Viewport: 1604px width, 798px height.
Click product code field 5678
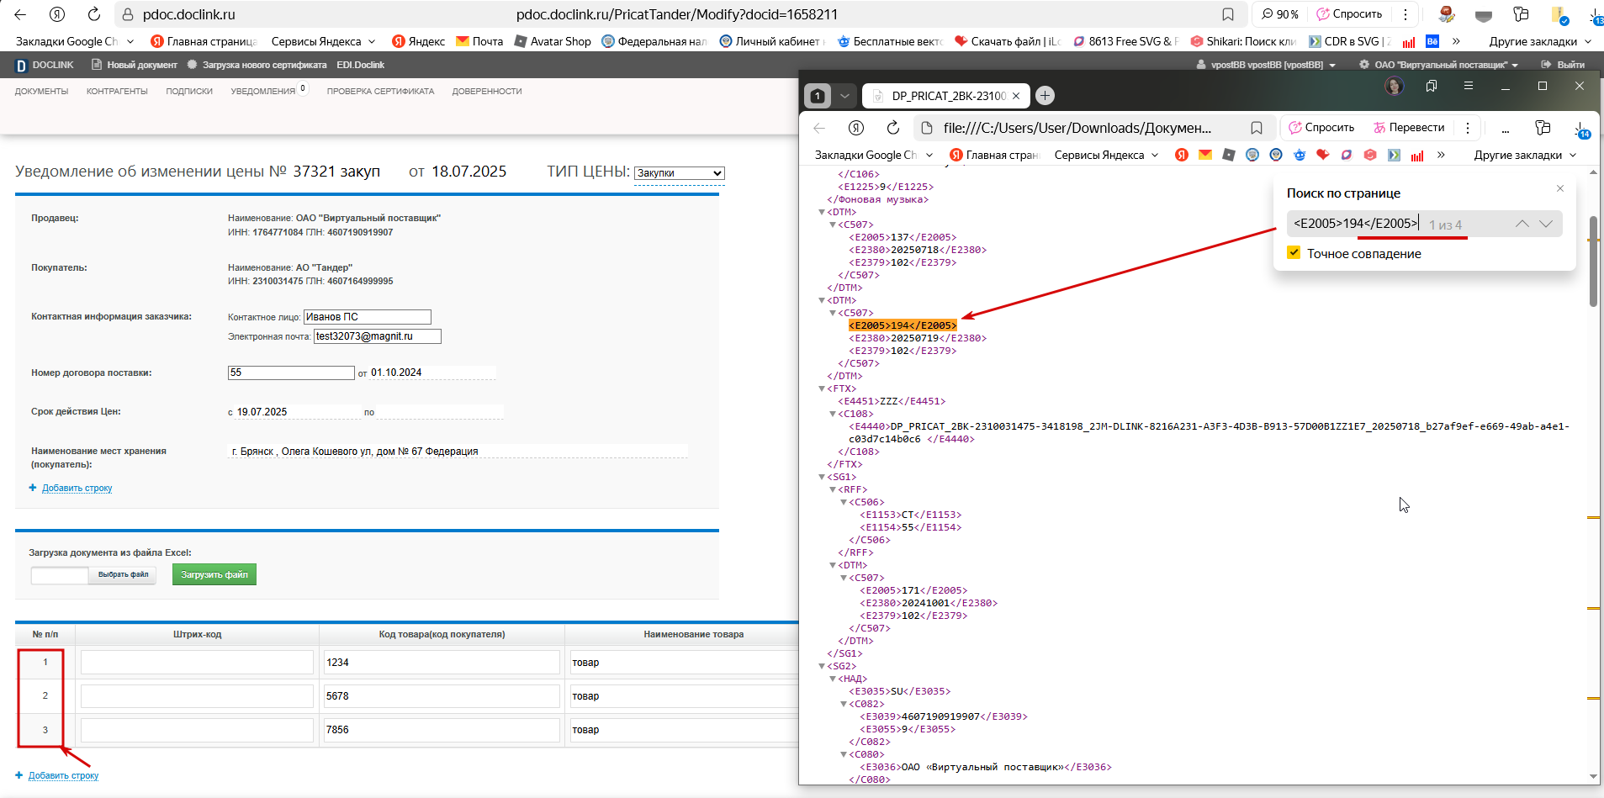(x=442, y=696)
